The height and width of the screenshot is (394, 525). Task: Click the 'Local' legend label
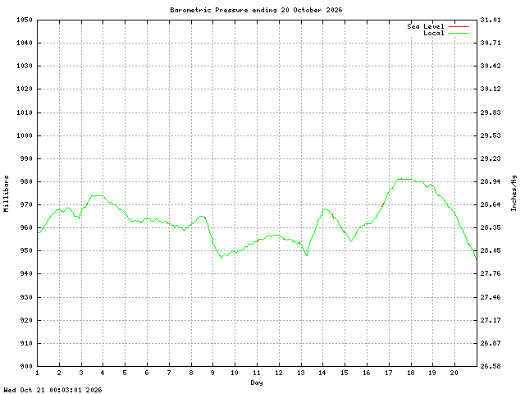tap(434, 33)
